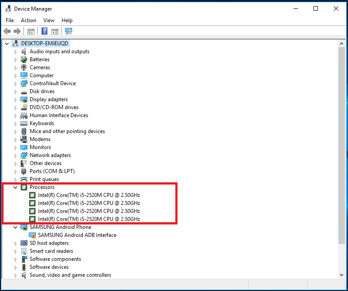Click the DVD/CD-ROM drives disc icon
Viewport: 348px width, 291px height.
click(24, 107)
